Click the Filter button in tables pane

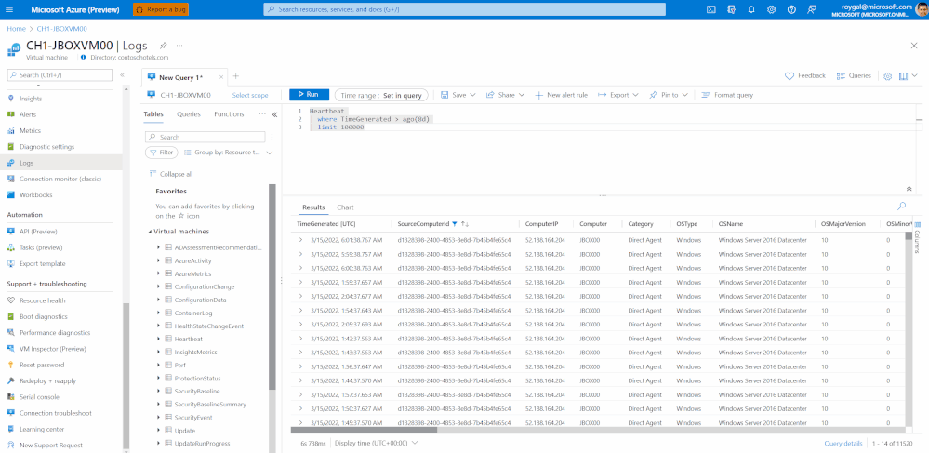[x=162, y=153]
